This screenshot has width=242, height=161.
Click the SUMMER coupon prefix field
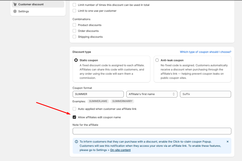[98, 94]
